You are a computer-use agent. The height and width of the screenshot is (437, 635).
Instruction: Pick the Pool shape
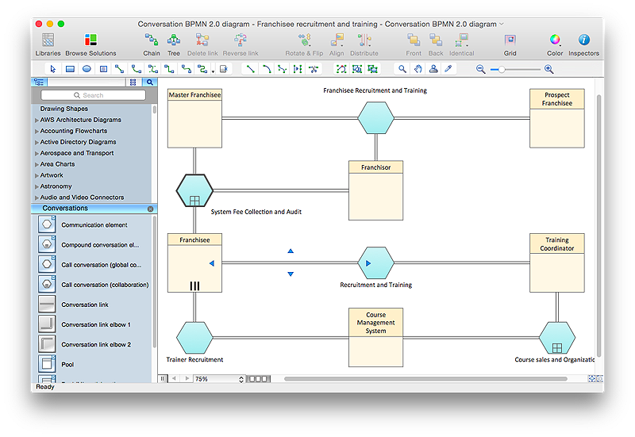[x=47, y=363]
